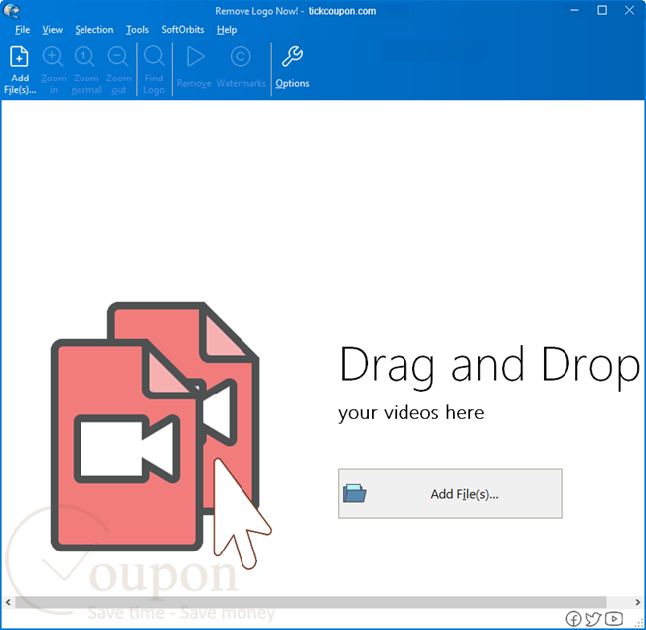Click the app icon in title bar
Viewport: 646px width, 630px height.
click(x=11, y=11)
